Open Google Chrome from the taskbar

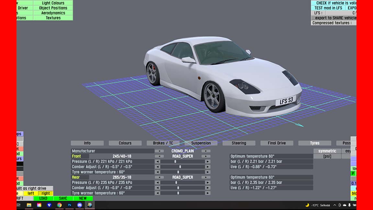pyautogui.click(x=59, y=205)
